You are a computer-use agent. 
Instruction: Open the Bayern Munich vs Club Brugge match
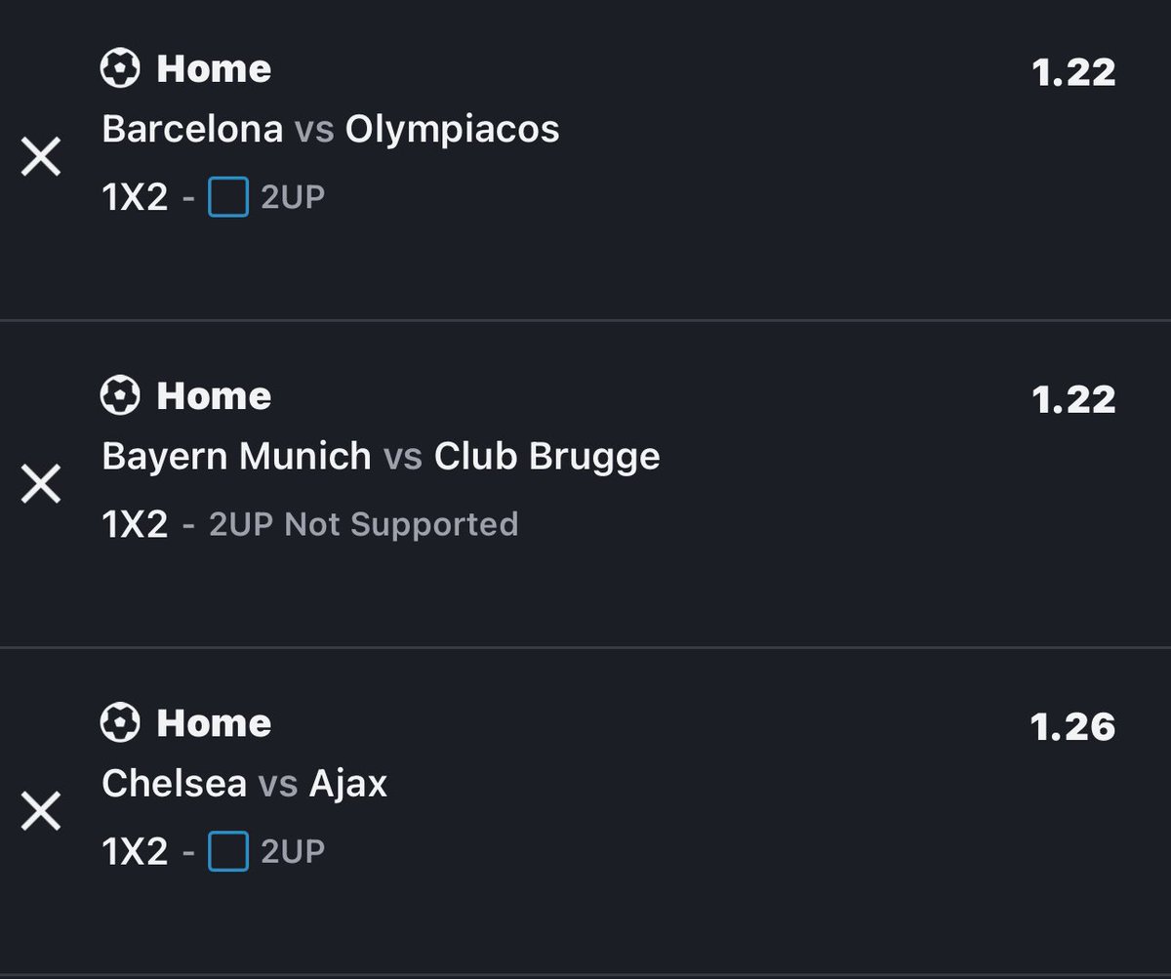click(381, 456)
